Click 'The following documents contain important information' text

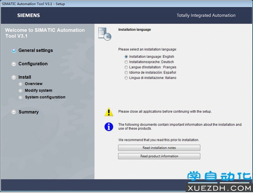click(180, 127)
